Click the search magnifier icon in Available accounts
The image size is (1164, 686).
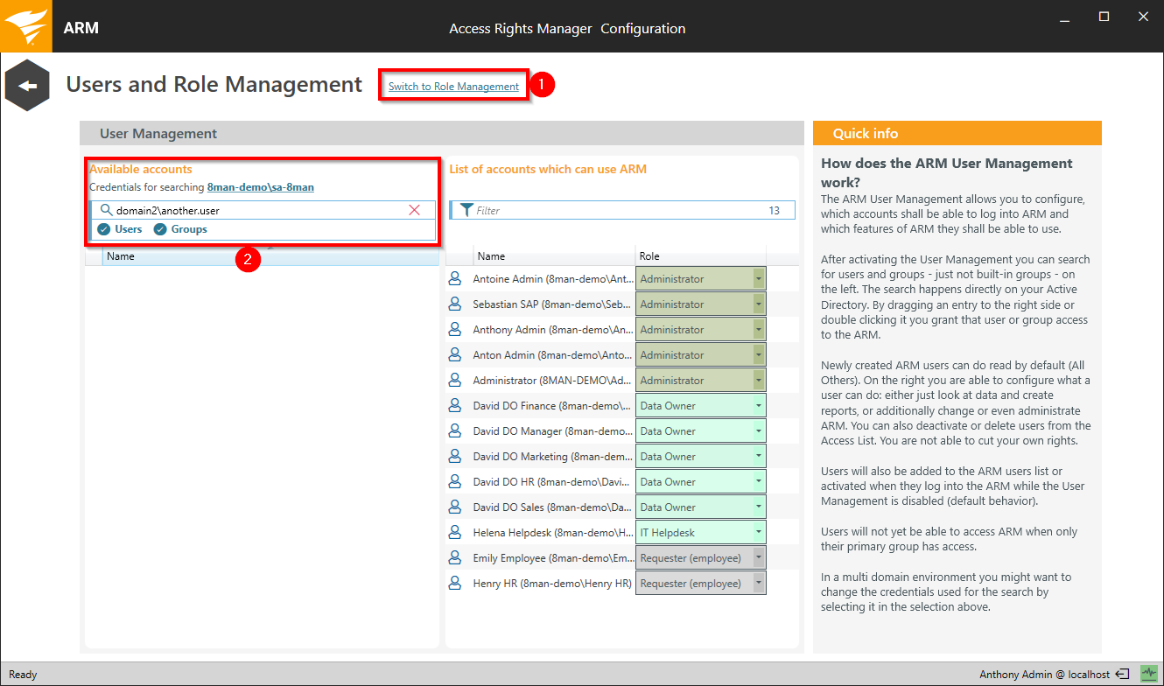pos(106,210)
